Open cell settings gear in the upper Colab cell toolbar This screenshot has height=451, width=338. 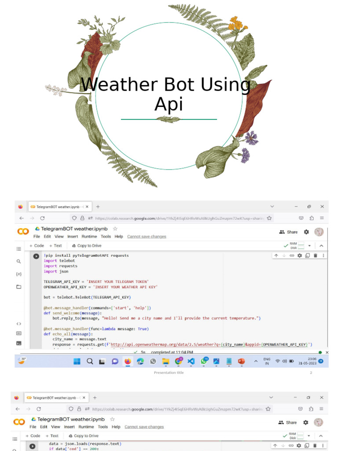click(x=300, y=255)
